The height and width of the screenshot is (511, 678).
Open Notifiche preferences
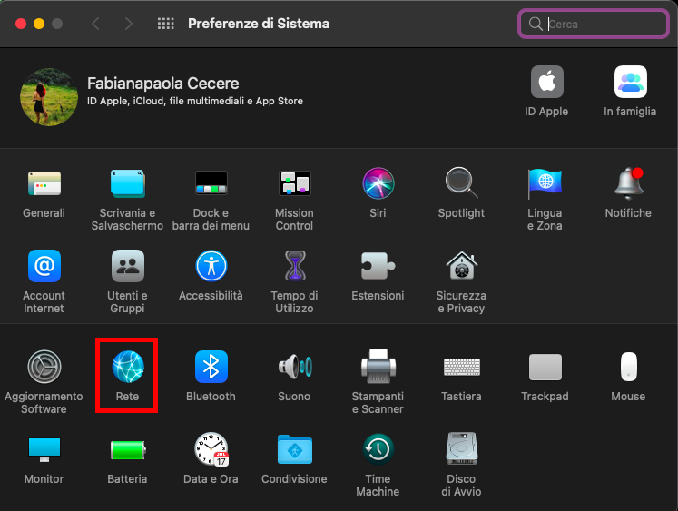pyautogui.click(x=629, y=183)
